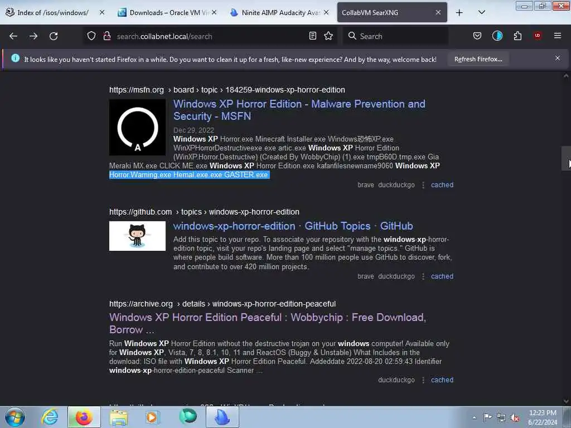This screenshot has width=571, height=428.
Task: Close the CollabVM SearXNG tab
Action: [x=438, y=12]
